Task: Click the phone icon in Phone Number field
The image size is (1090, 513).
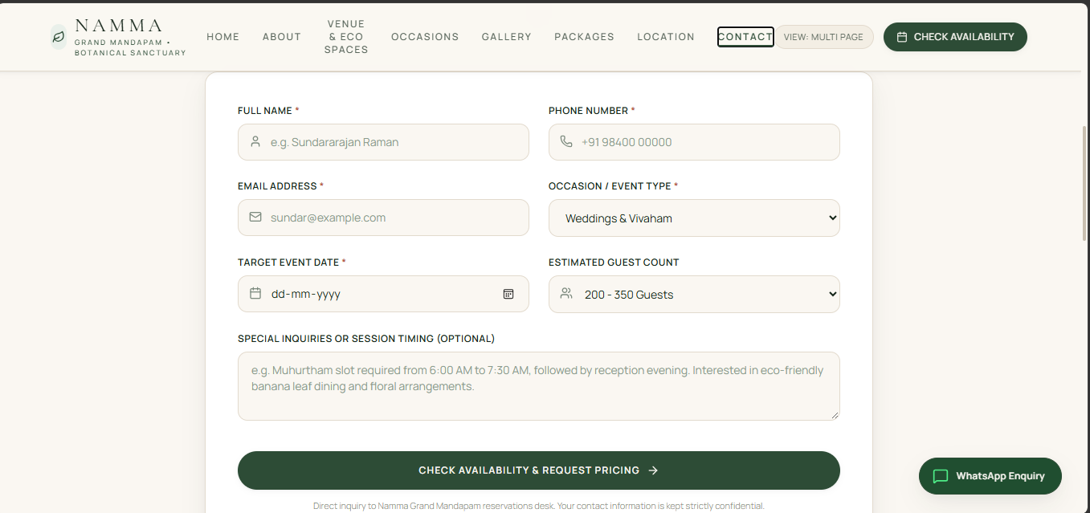Action: click(x=566, y=141)
